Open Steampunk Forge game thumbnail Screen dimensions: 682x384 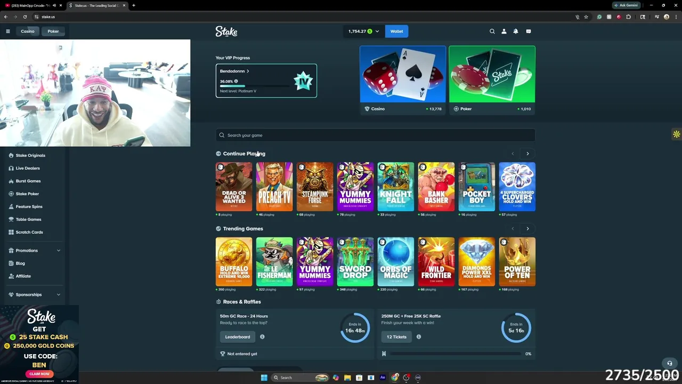click(x=315, y=187)
